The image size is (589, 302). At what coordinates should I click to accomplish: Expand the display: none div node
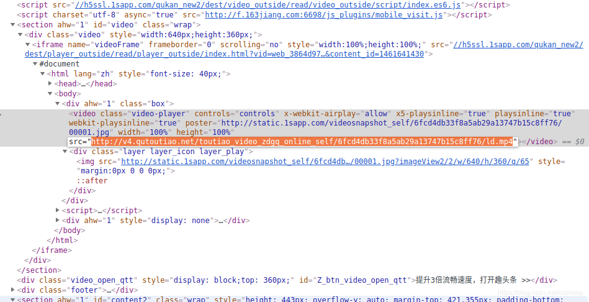(58, 220)
